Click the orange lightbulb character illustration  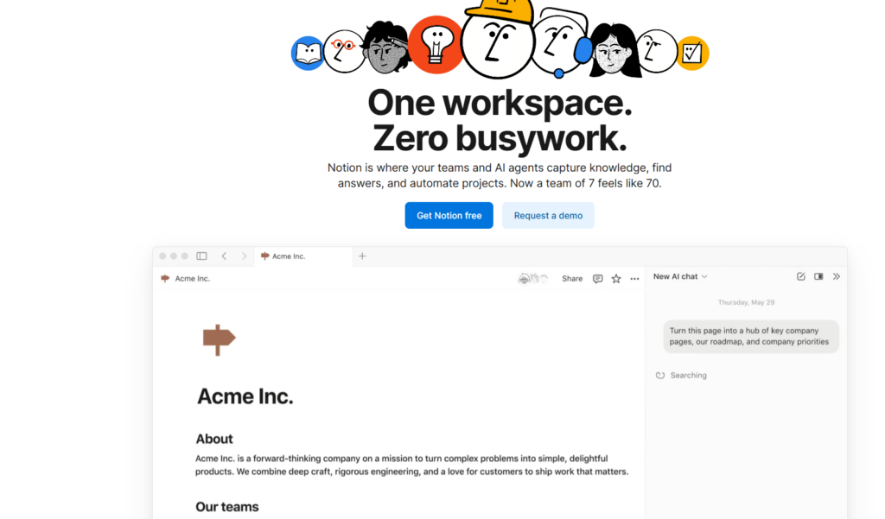point(436,45)
